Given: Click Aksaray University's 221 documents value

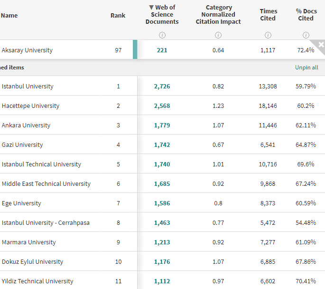Looking at the screenshot, I should pos(162,50).
